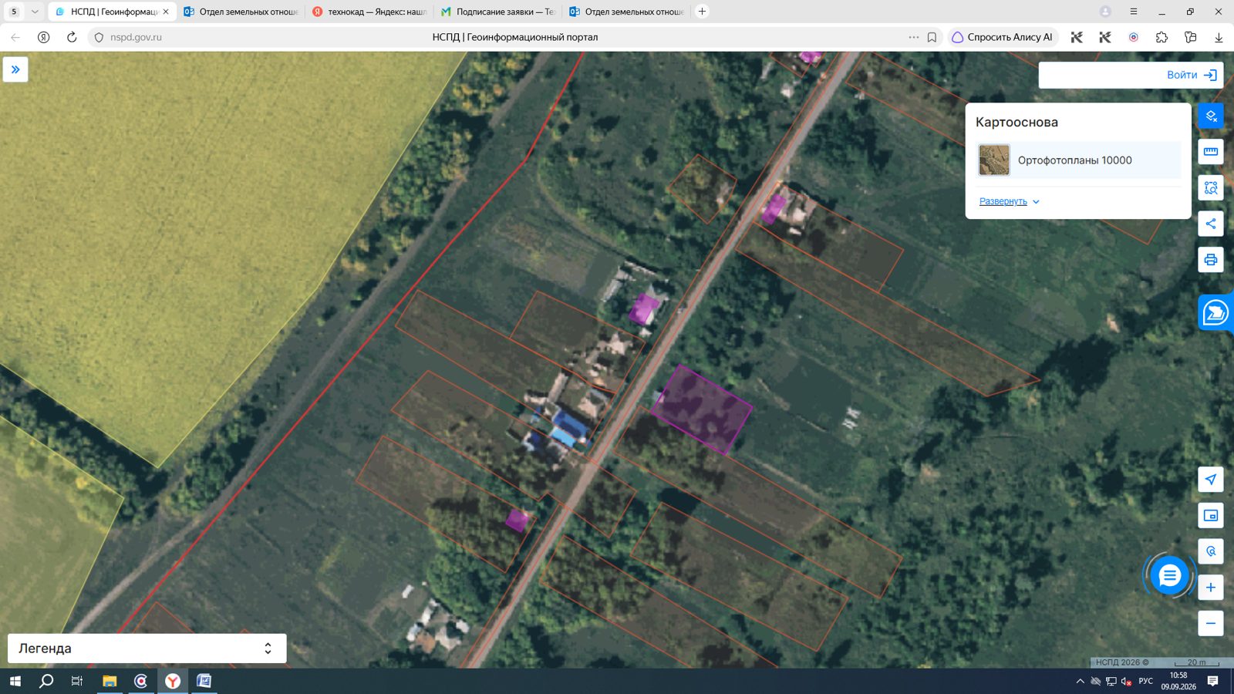Locate me with the navigation arrow icon
The width and height of the screenshot is (1234, 694).
click(1210, 480)
